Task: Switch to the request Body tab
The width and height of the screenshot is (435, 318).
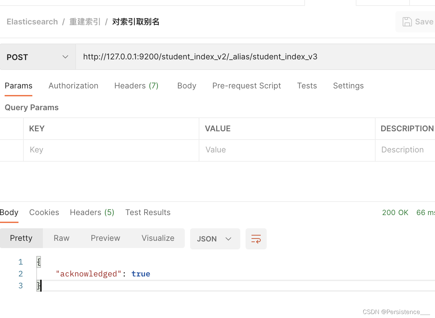Action: tap(187, 86)
